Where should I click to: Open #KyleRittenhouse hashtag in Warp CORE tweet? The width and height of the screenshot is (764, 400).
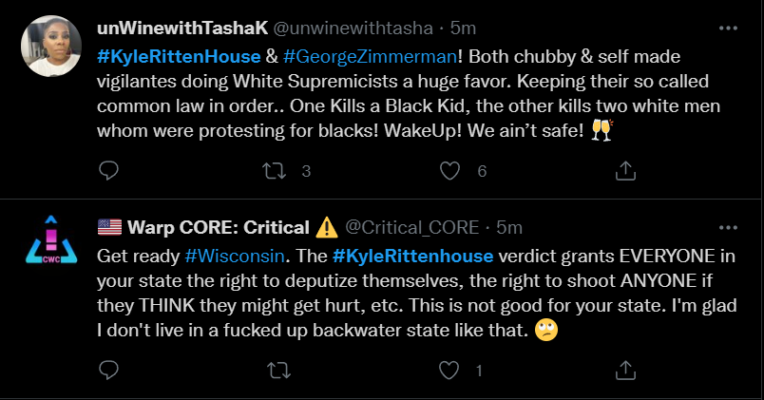pyautogui.click(x=411, y=255)
